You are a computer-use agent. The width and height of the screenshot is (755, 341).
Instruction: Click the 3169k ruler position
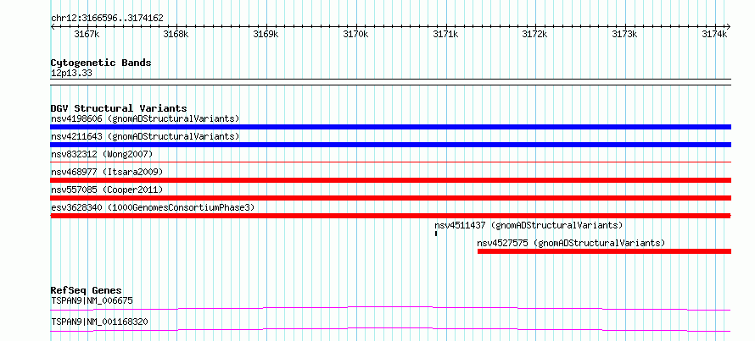coord(266,35)
